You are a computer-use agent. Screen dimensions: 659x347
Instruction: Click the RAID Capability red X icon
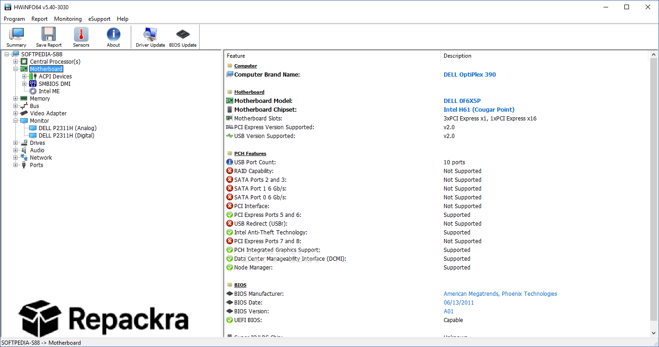point(230,171)
